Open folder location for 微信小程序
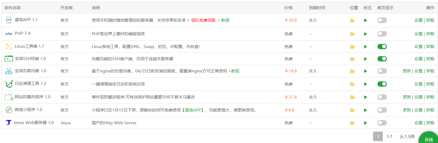This screenshot has width=438, height=143. (x=352, y=110)
